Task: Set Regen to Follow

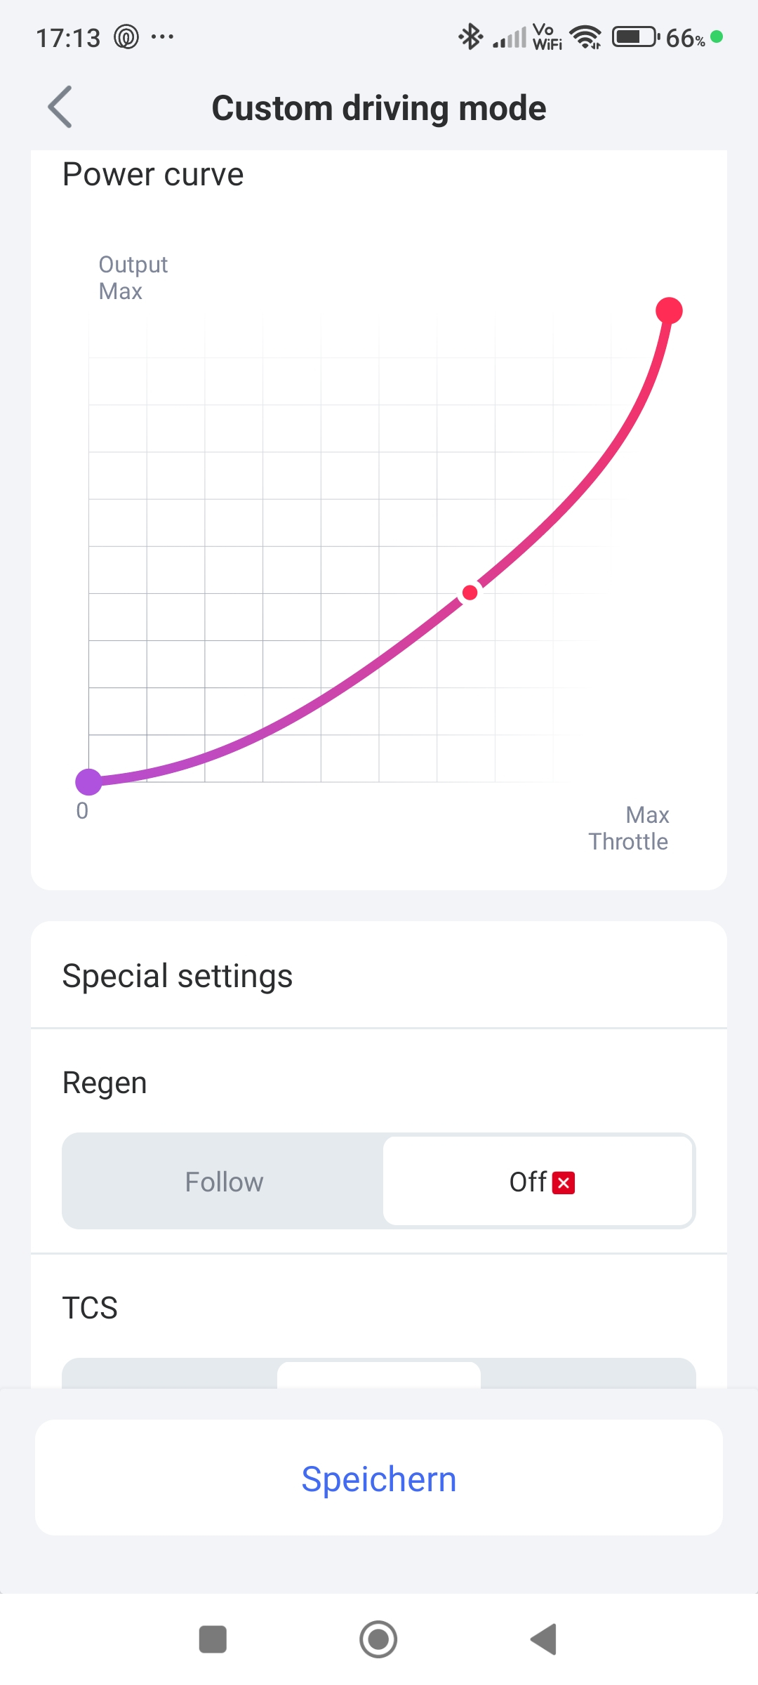Action: click(224, 1182)
